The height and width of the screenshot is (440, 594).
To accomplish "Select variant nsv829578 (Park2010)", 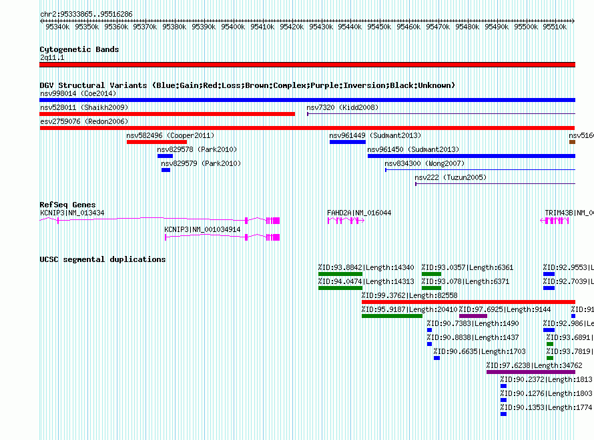I will (x=197, y=149).
